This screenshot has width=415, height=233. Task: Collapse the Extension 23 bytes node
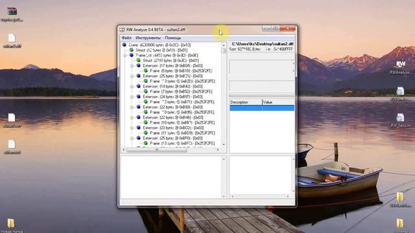(132, 128)
